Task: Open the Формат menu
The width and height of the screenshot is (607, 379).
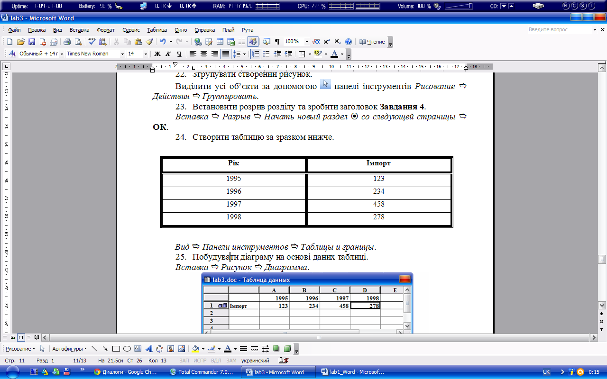Action: coord(106,30)
